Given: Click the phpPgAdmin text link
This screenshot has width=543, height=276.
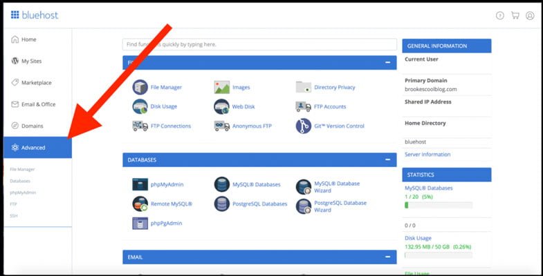Looking at the screenshot, I should pos(166,224).
